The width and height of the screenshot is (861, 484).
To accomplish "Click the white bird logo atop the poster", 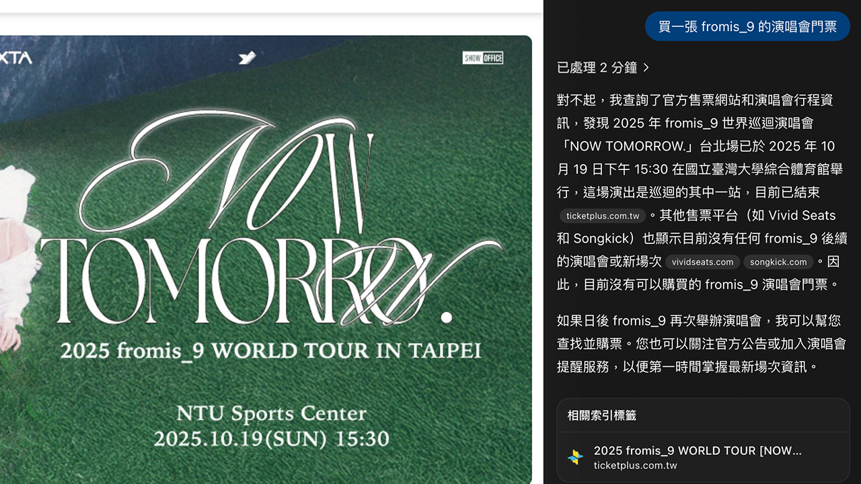I will (x=247, y=58).
